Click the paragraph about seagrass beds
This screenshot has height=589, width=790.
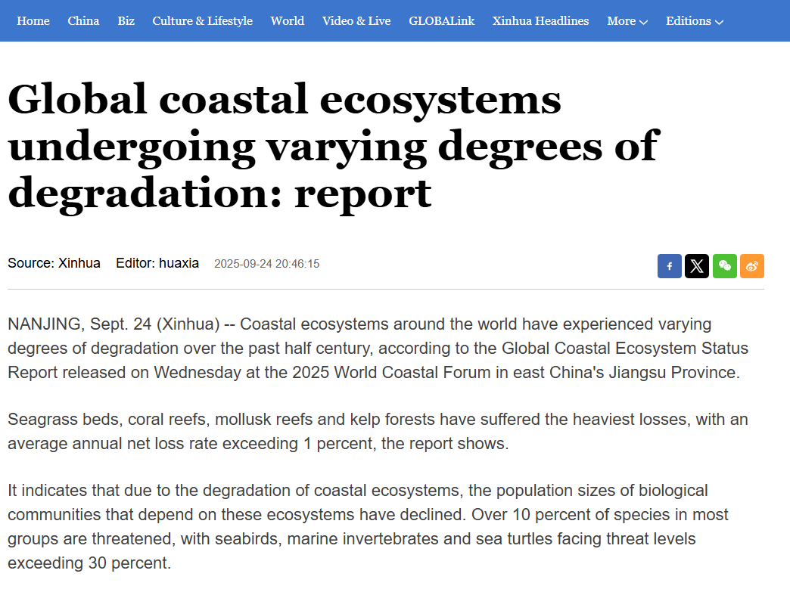pyautogui.click(x=378, y=431)
